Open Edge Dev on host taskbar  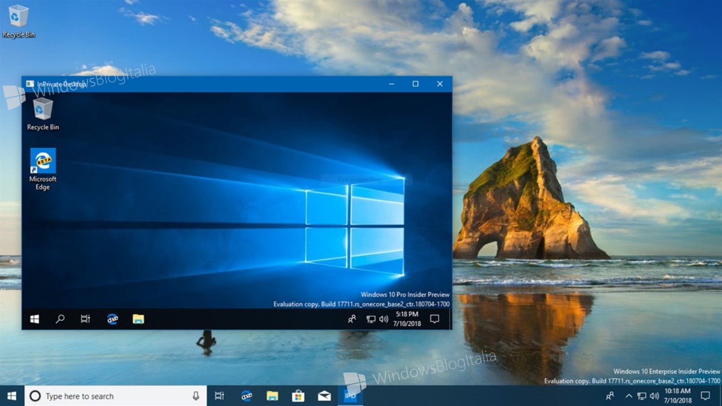(246, 396)
